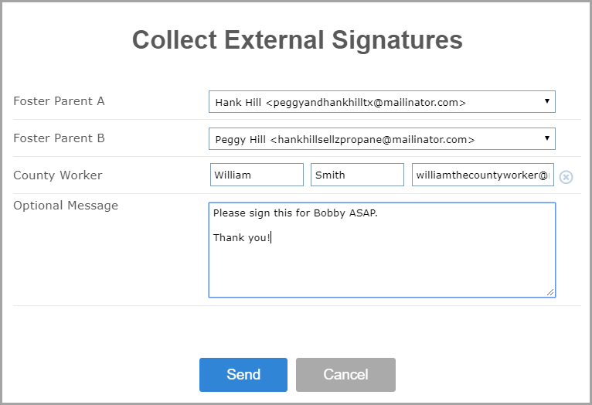Viewport: 592px width, 405px height.
Task: Click the Foster Parent B label
Action: 59,138
